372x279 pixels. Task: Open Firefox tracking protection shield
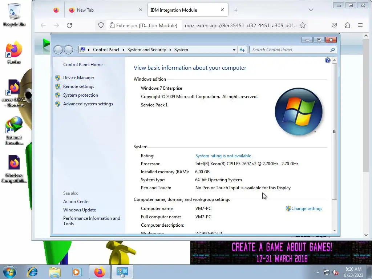coord(101,25)
